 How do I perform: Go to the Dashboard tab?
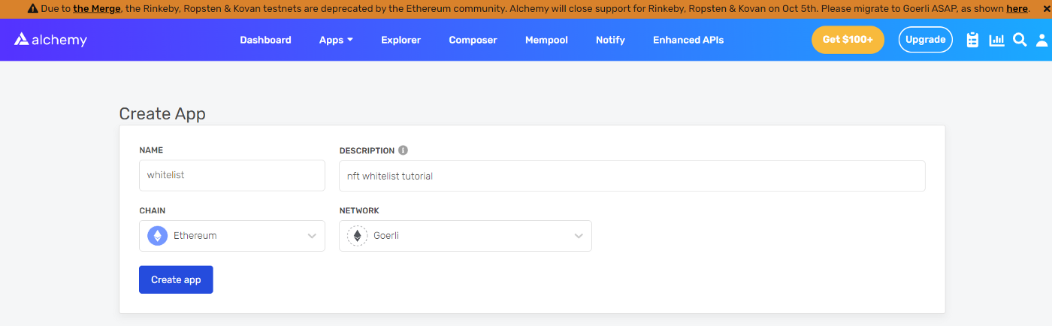(x=265, y=40)
